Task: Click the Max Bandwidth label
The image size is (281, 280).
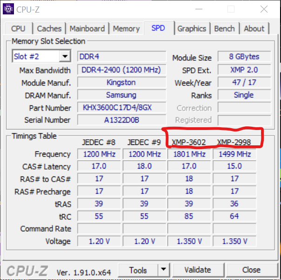Action: [45, 70]
